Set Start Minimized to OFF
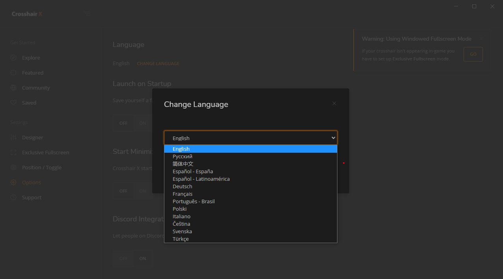Screen dimensions: 503x279 123,191
